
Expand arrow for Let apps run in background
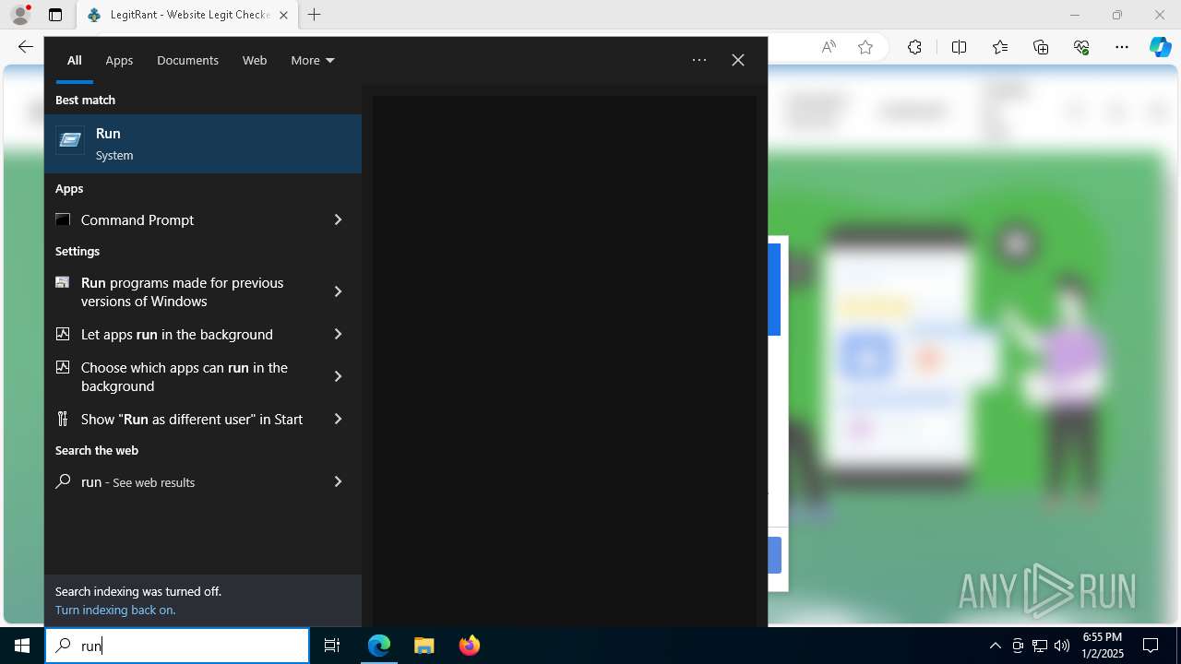coord(338,334)
